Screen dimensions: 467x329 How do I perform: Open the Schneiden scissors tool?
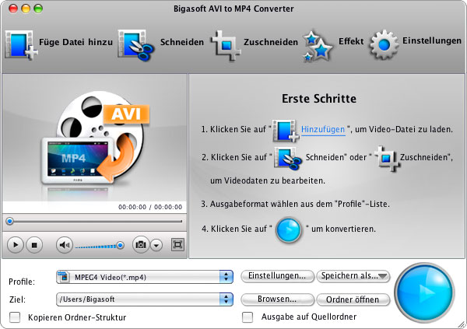(135, 45)
